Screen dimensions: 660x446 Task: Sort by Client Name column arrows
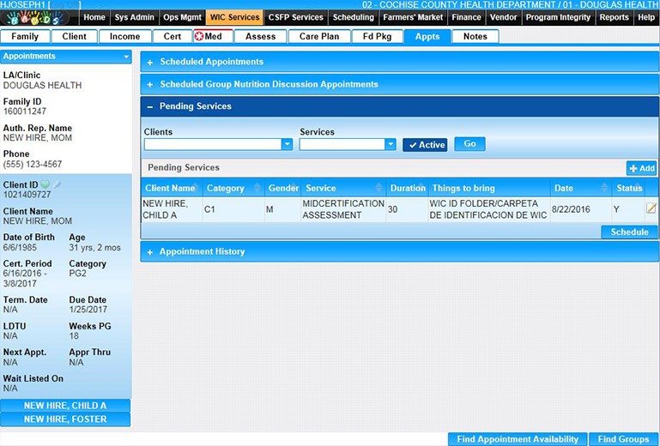coord(197,188)
